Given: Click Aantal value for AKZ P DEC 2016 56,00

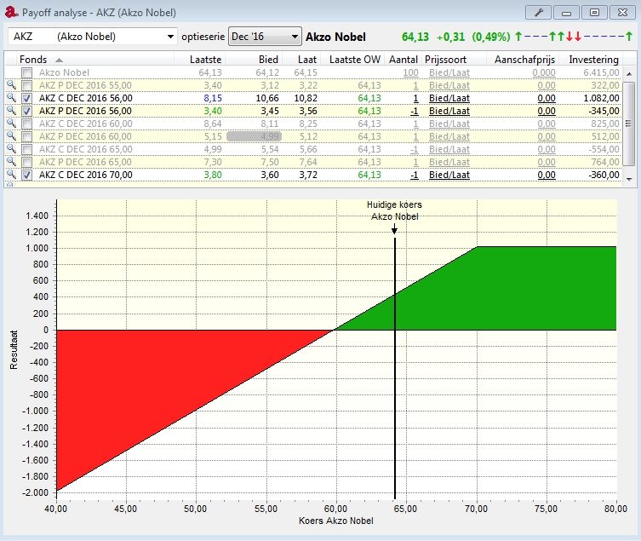Looking at the screenshot, I should point(414,112).
